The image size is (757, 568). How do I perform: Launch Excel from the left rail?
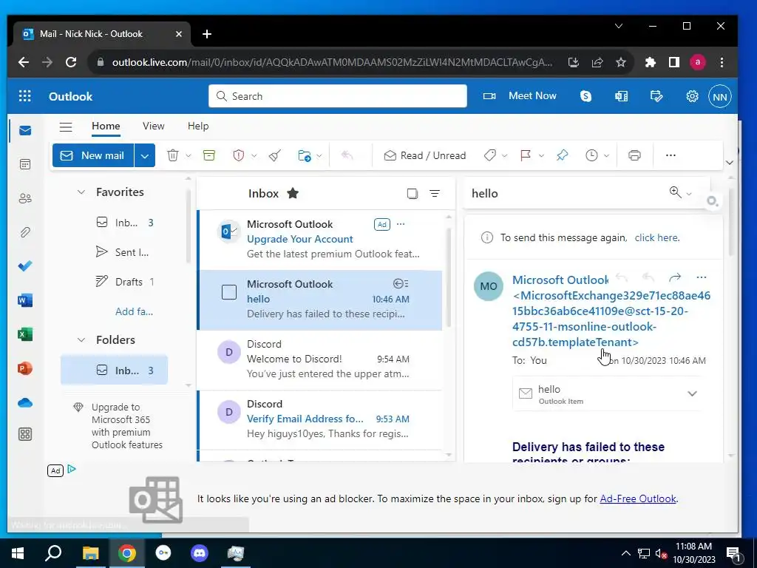pyautogui.click(x=25, y=334)
